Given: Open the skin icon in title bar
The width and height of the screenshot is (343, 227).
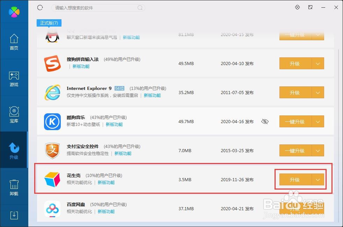Looking at the screenshot, I should coord(297,7).
